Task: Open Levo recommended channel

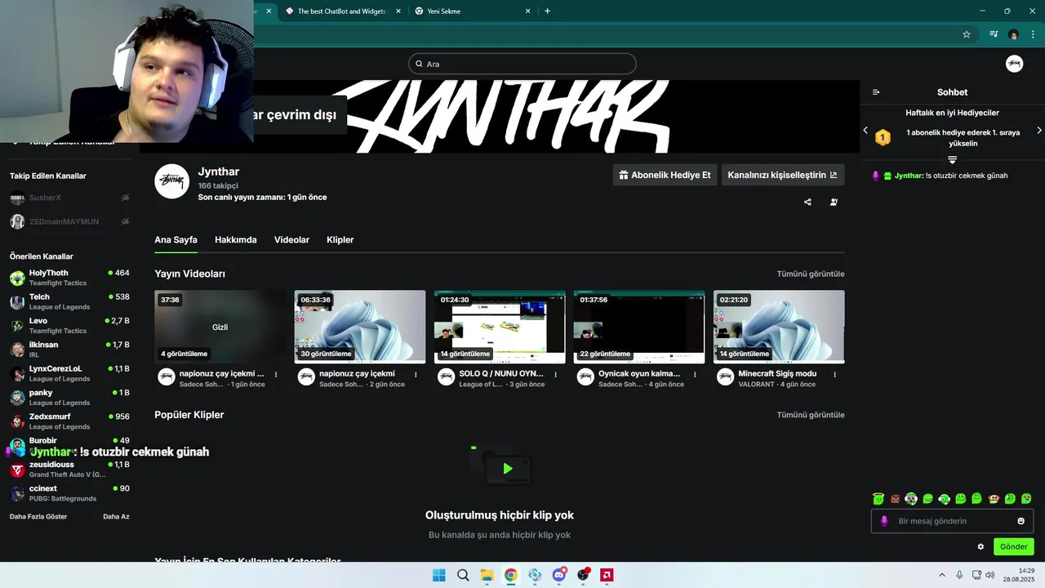Action: [69, 326]
